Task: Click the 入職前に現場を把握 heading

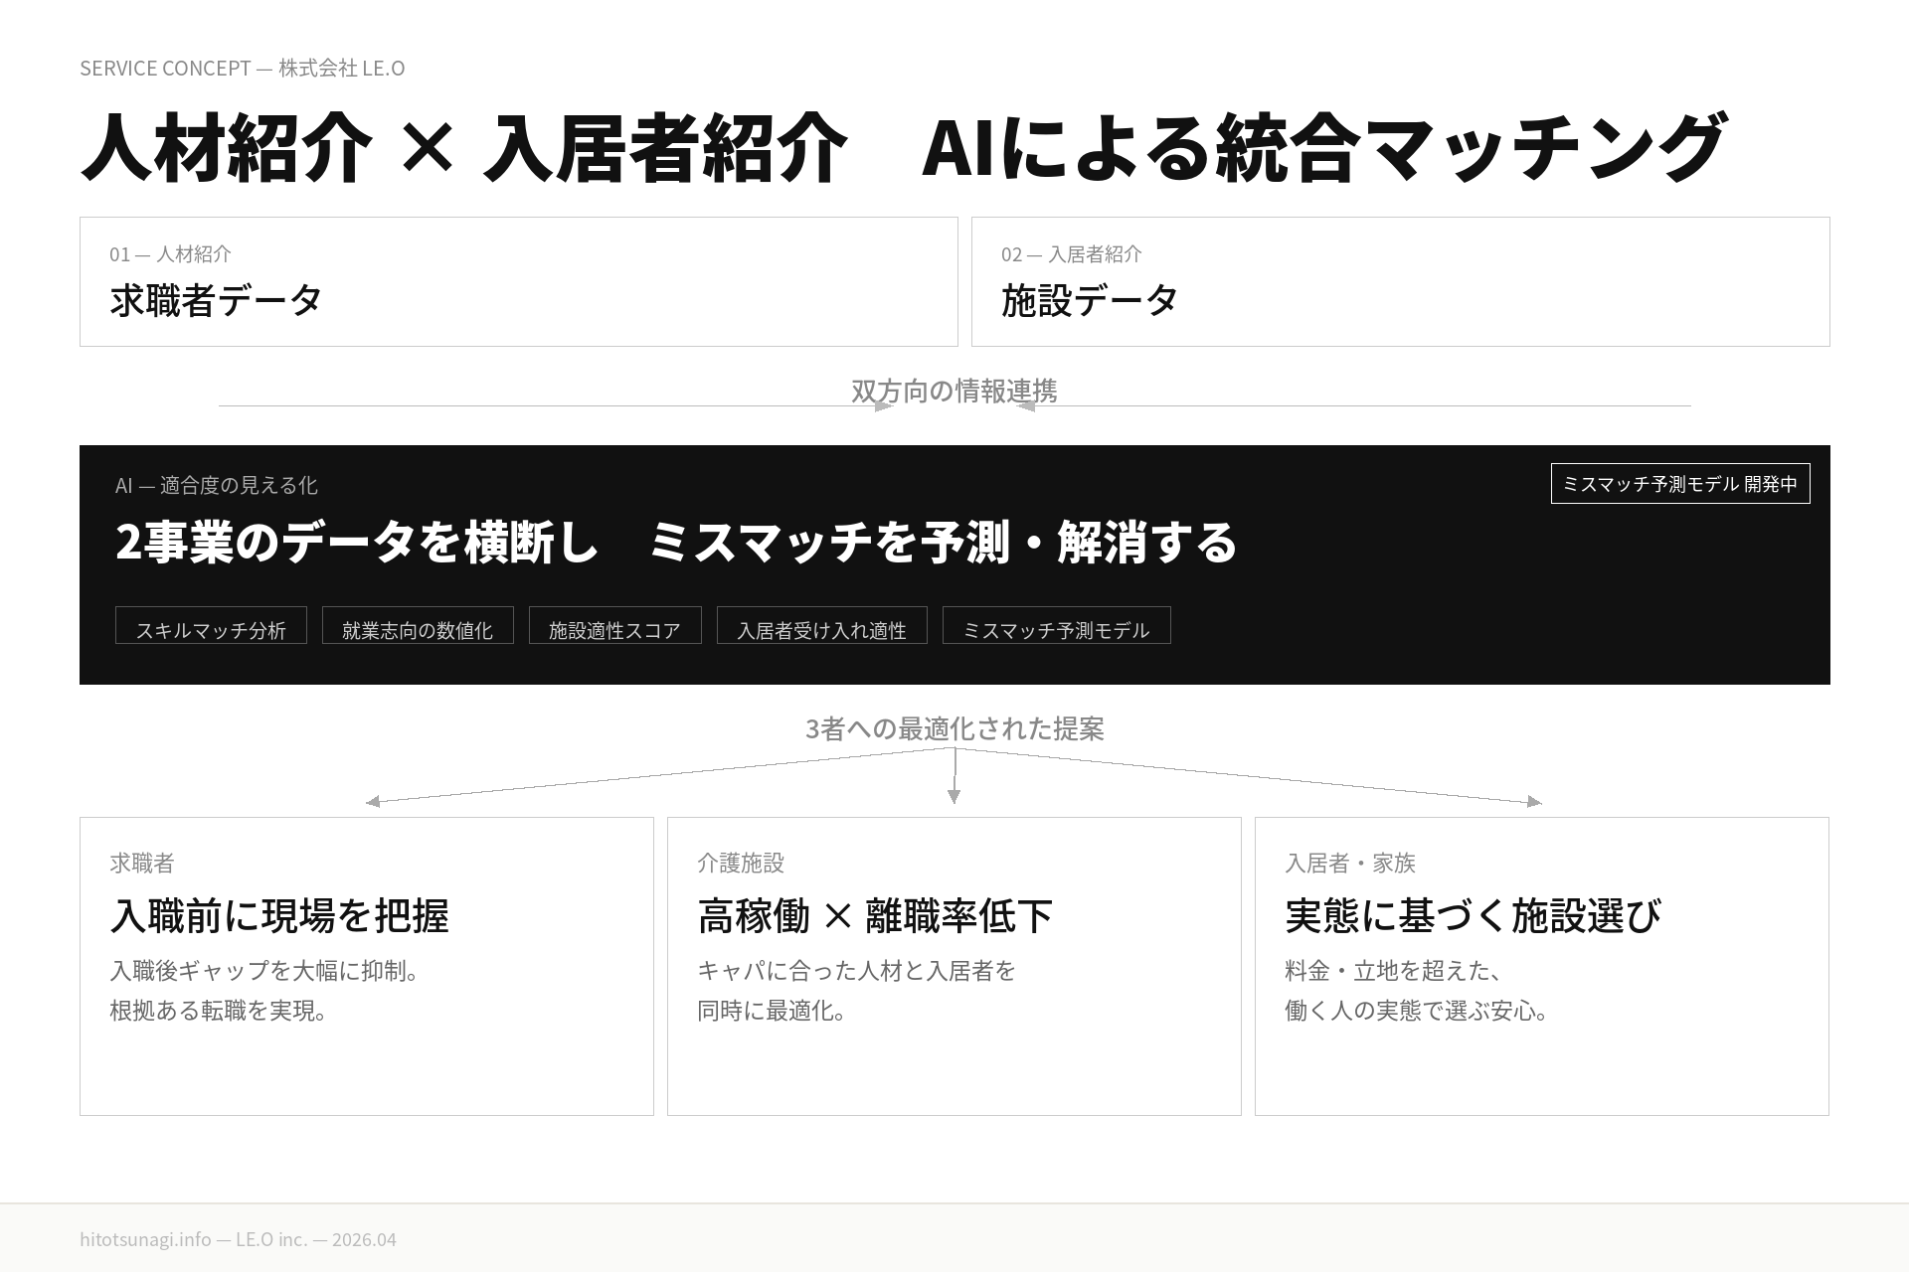Action: (279, 915)
